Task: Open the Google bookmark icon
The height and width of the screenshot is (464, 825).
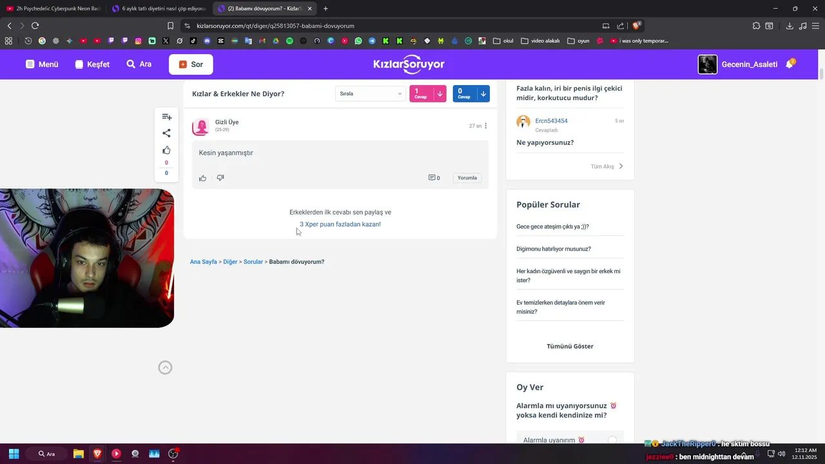Action: tap(42, 41)
